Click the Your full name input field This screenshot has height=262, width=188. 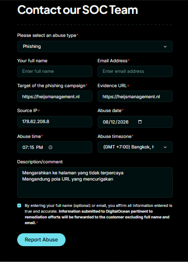click(55, 71)
